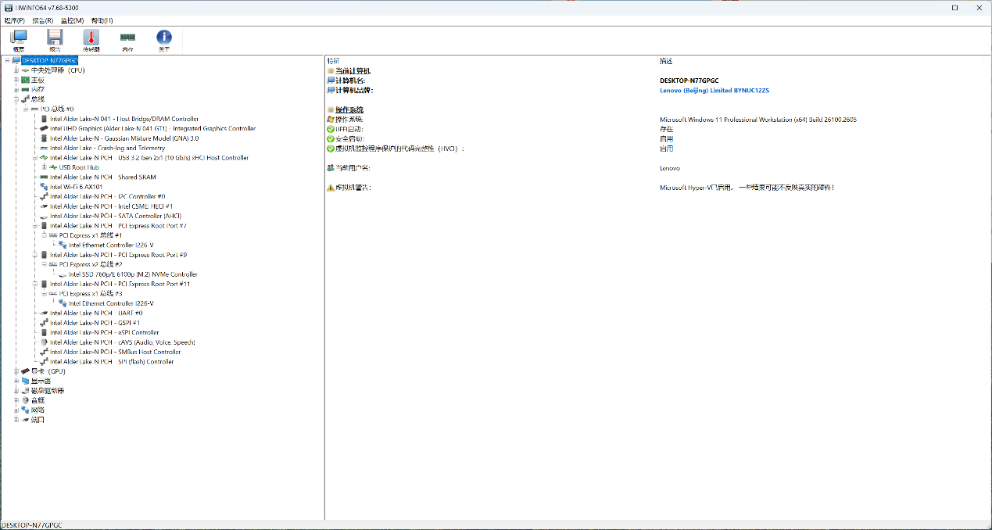Screen dimensions: 992x530
Task: Open the 监控(M) menu
Action: click(x=72, y=20)
